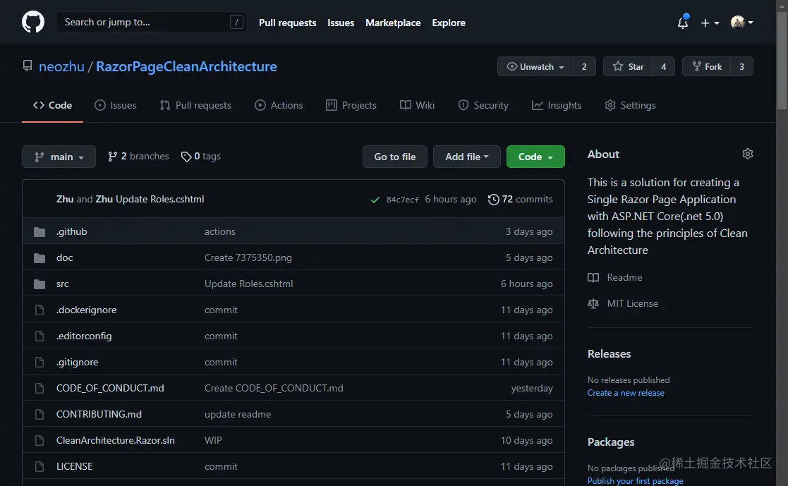Screen dimensions: 788x486
Task: View the 2 branches link
Action: [138, 157]
